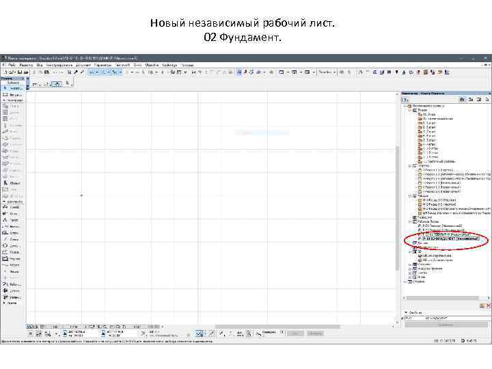Collapse the Фасады node in Navigator

point(410,196)
